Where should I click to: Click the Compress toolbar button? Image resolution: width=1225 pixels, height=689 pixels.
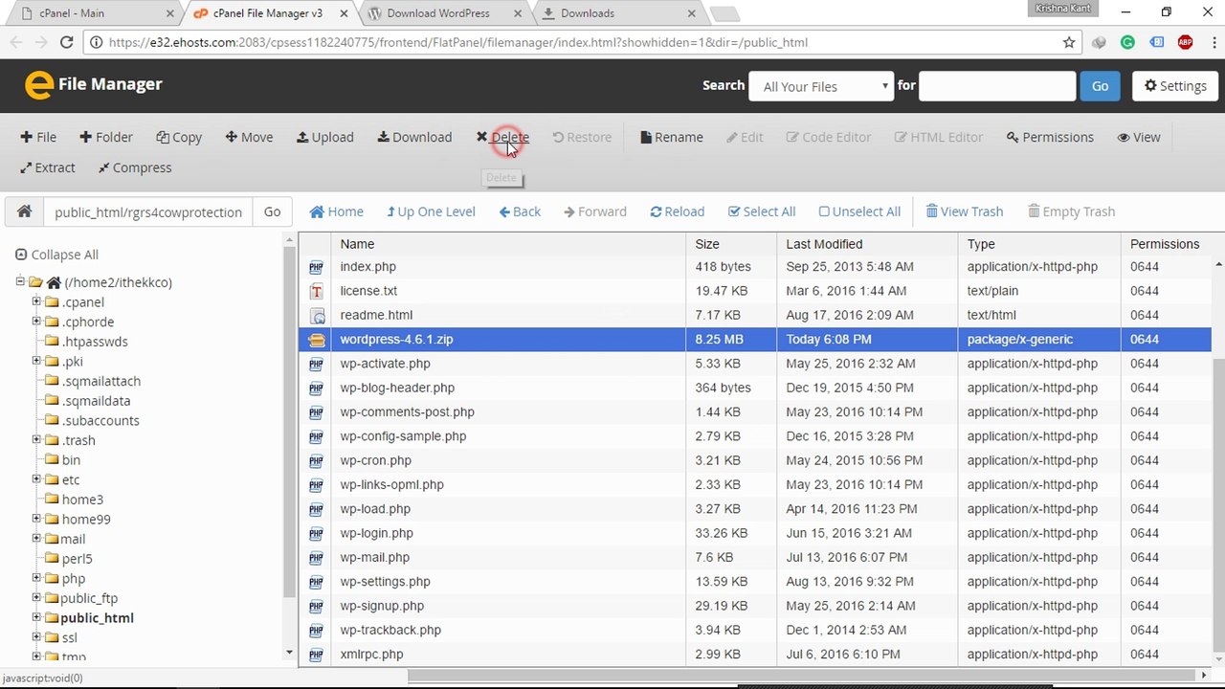135,167
